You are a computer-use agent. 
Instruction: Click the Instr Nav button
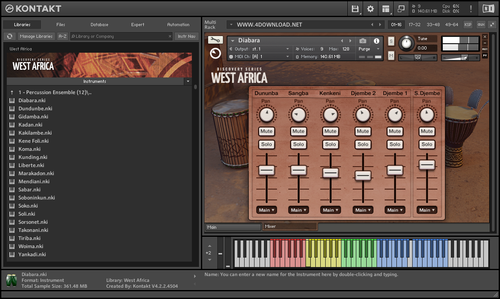[186, 36]
